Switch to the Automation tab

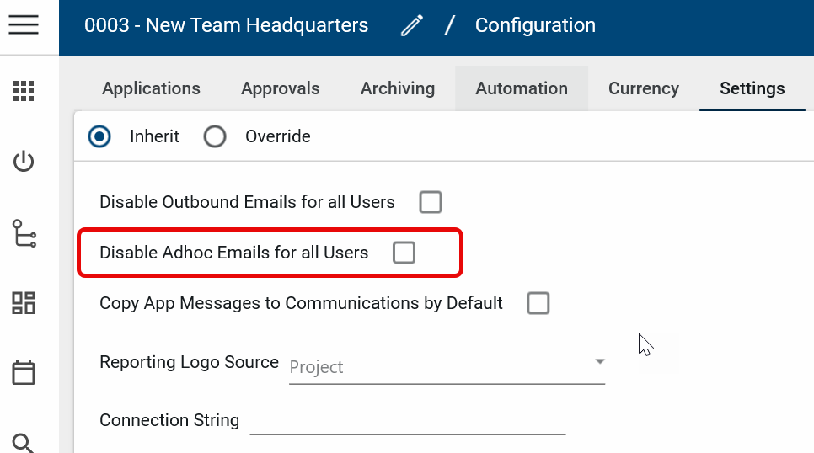coord(522,88)
